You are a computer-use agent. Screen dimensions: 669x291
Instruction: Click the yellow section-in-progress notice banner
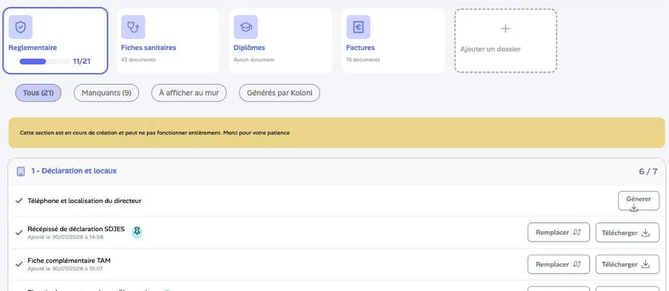pos(337,133)
